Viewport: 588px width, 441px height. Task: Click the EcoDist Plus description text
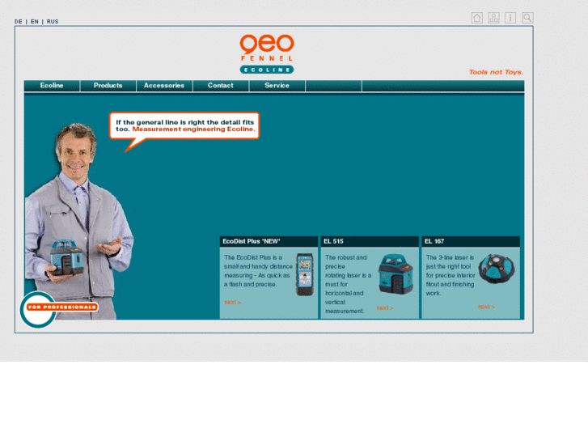(x=258, y=271)
